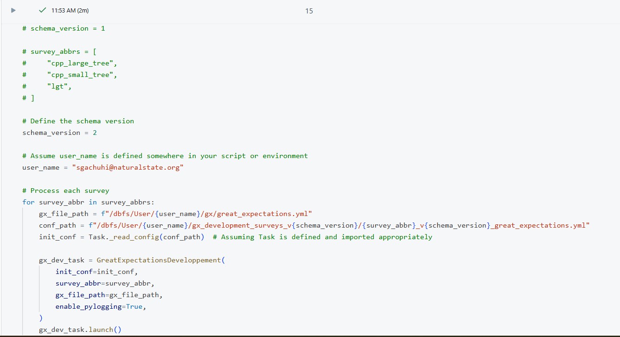Click the argument "survey_abbr=survey_abbr,"

(x=105, y=283)
